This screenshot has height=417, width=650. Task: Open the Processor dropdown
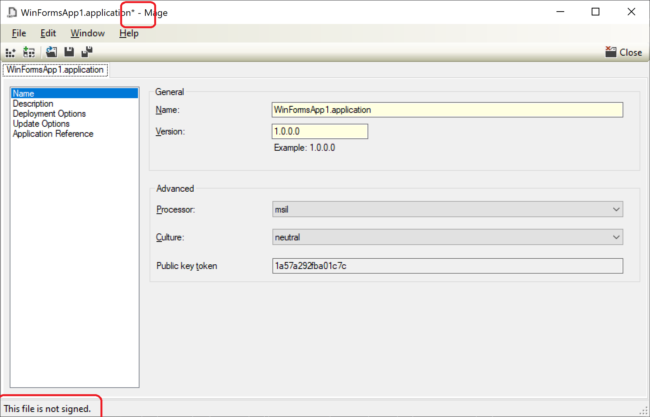click(616, 209)
